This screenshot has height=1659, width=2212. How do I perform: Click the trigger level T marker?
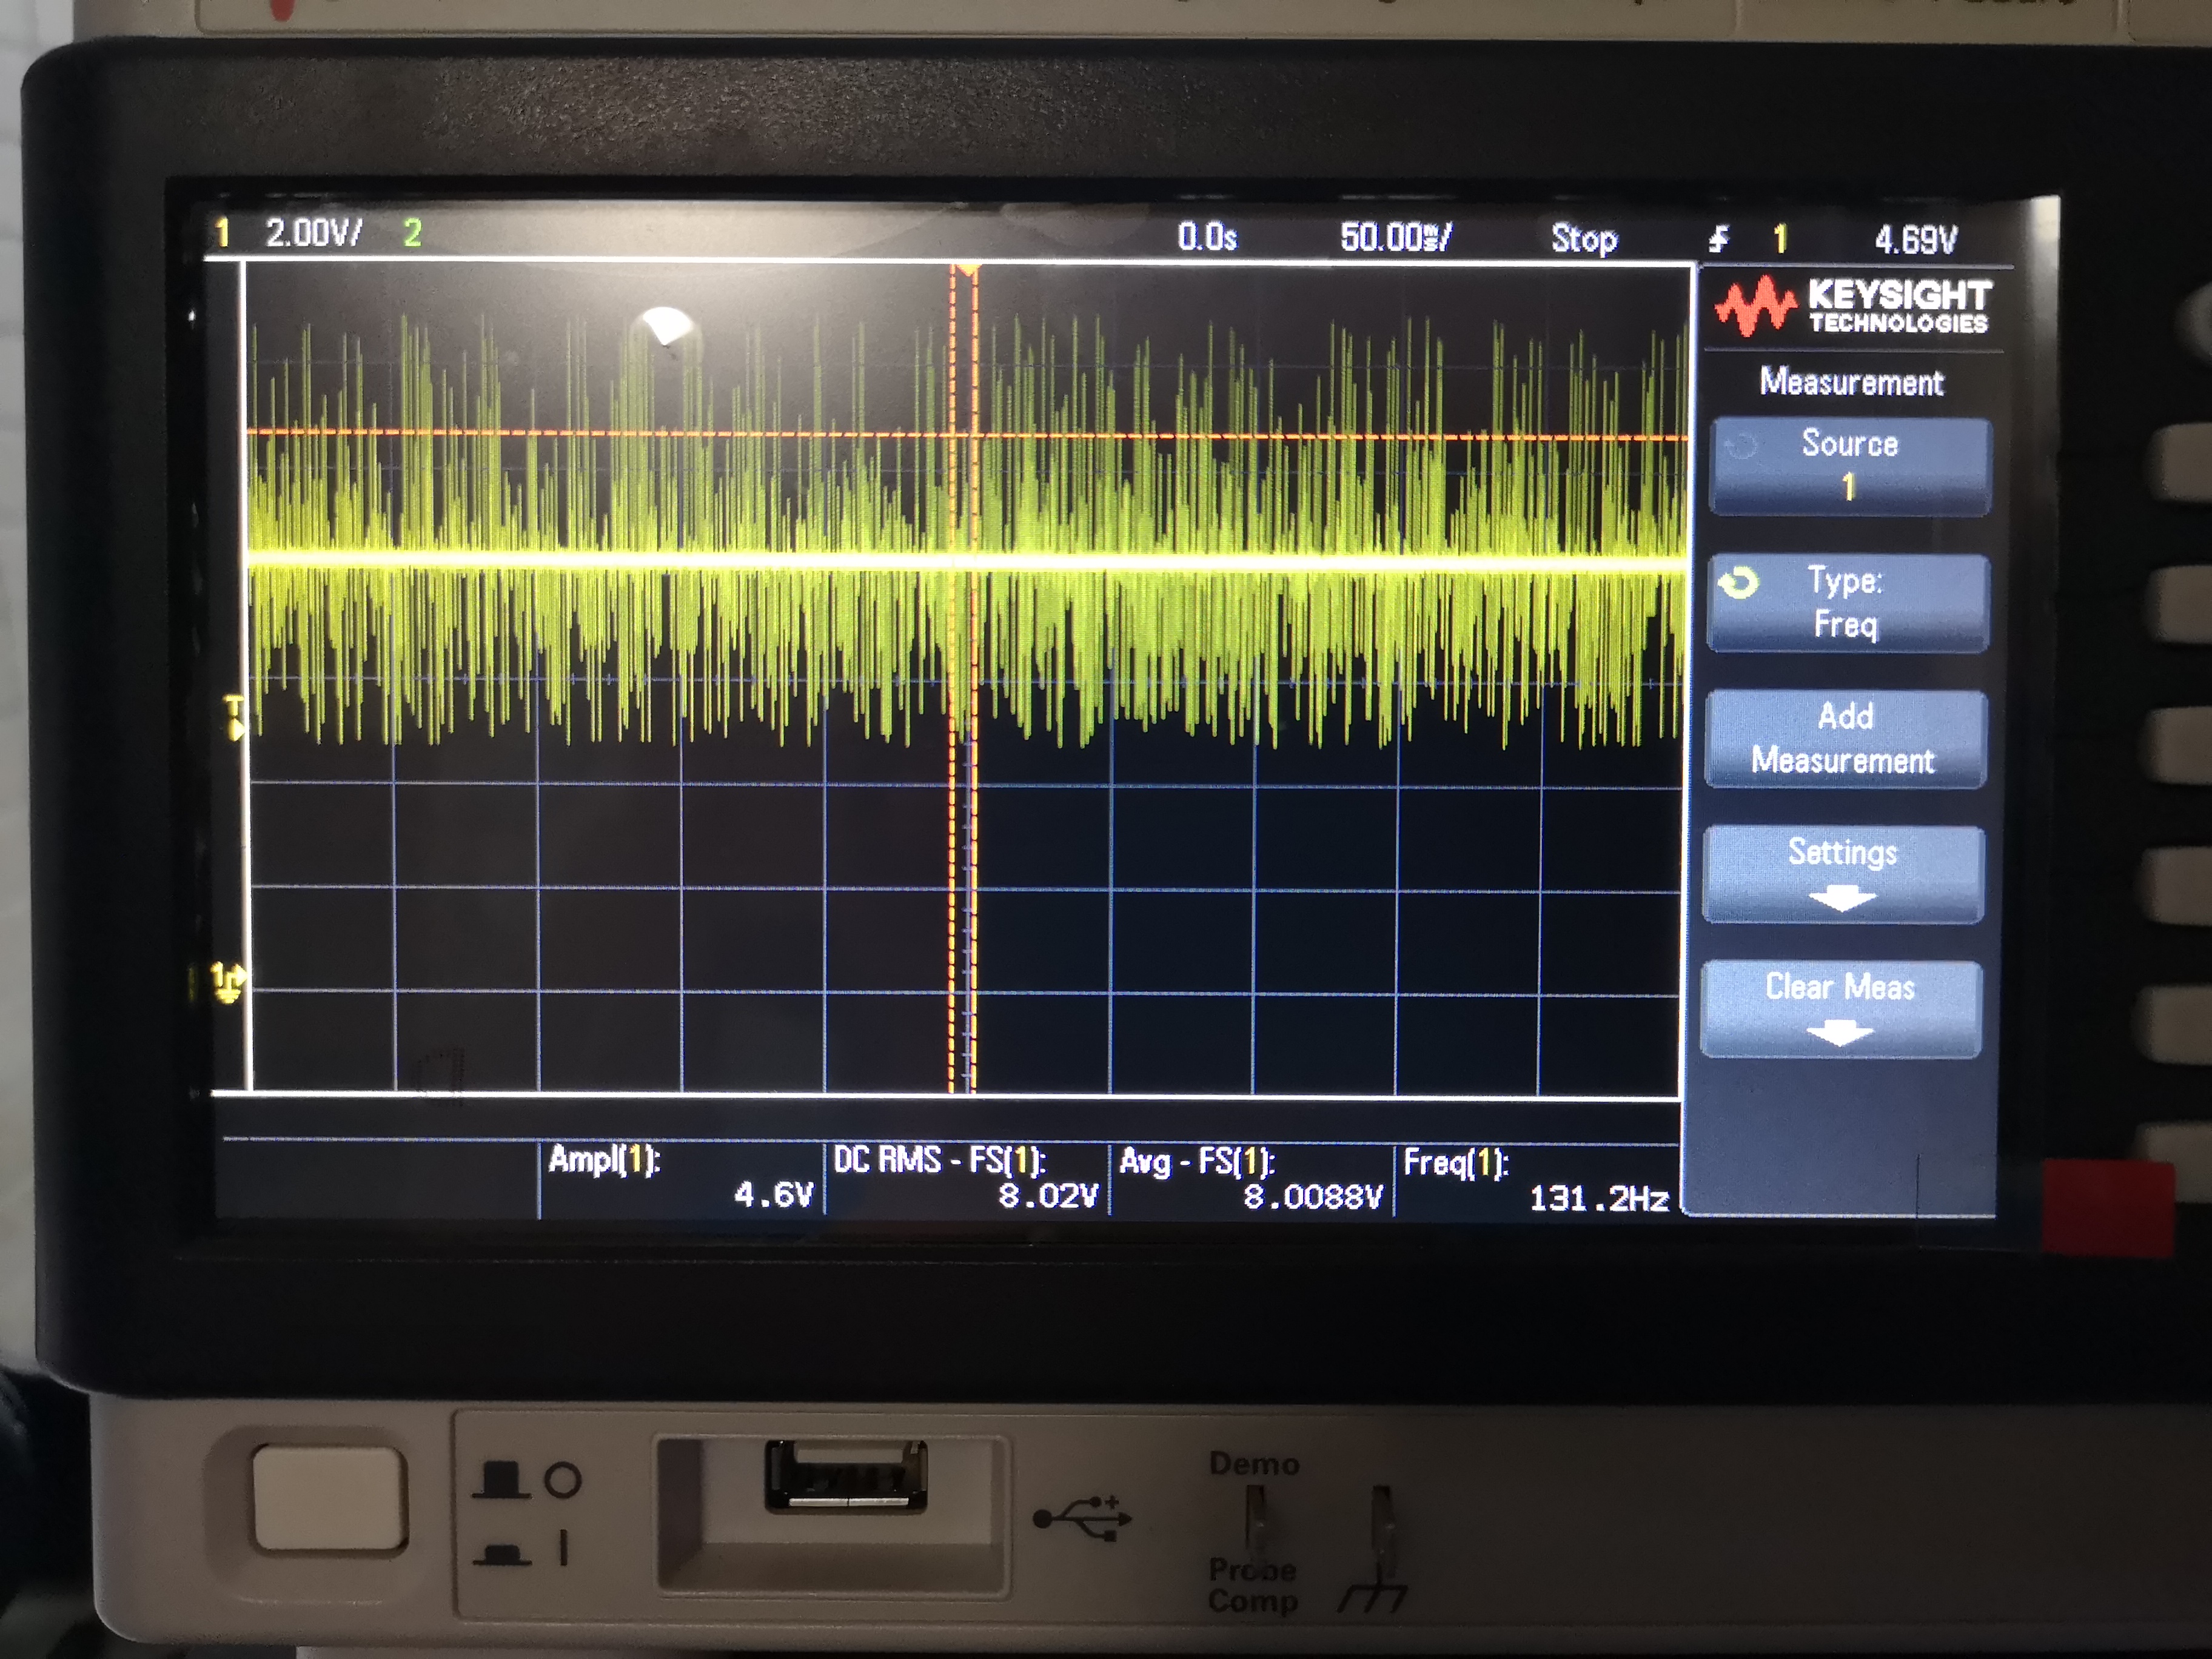point(234,717)
